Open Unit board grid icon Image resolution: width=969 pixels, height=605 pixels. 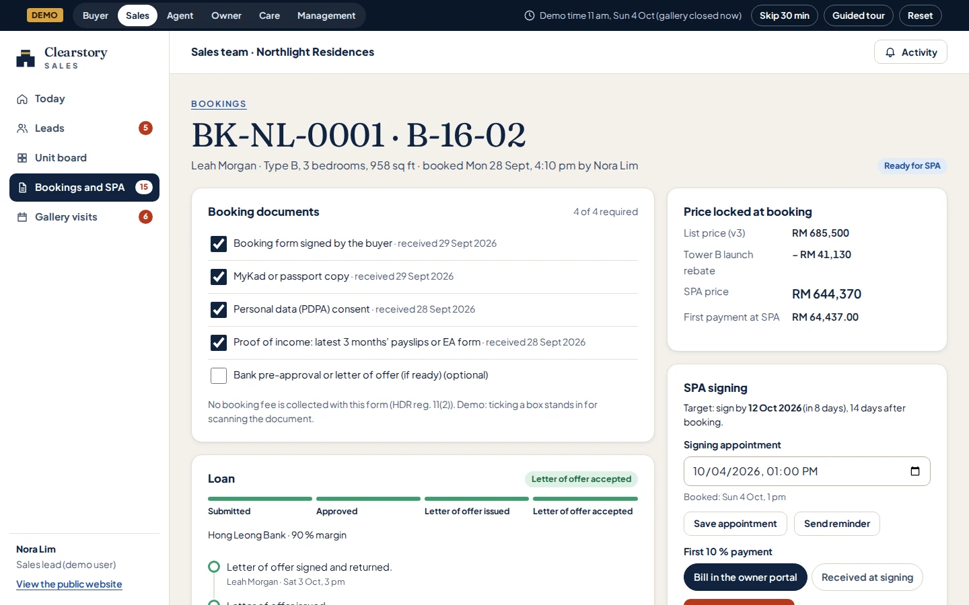pyautogui.click(x=22, y=158)
